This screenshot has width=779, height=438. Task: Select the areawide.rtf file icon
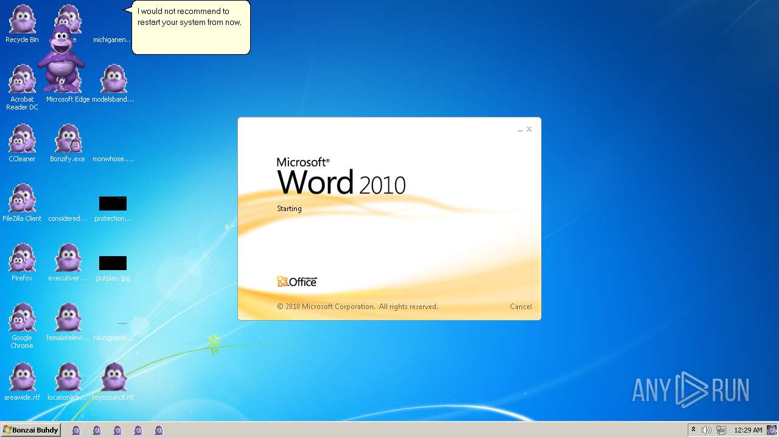(x=22, y=382)
